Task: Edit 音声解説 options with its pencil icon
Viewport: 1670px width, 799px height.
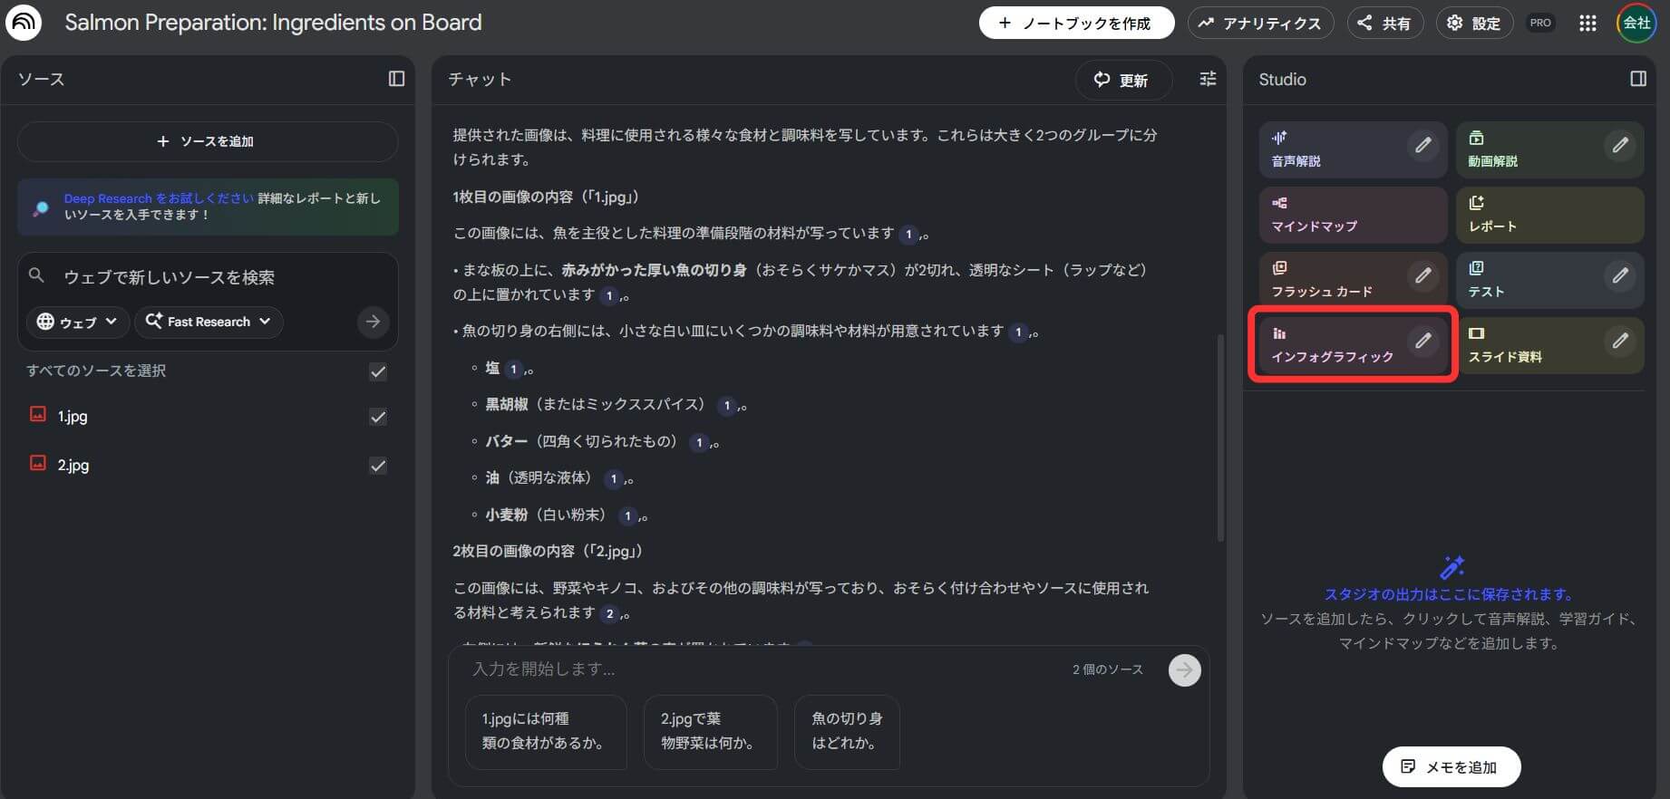Action: click(x=1422, y=145)
